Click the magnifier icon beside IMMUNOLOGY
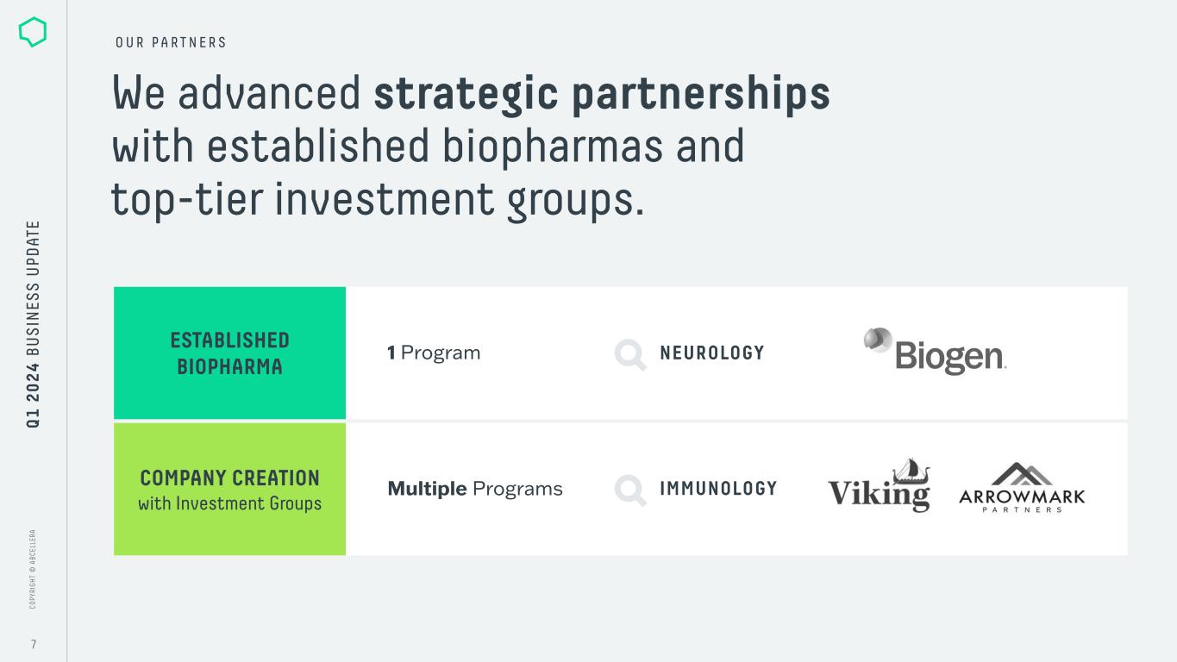This screenshot has width=1177, height=662. pyautogui.click(x=629, y=490)
